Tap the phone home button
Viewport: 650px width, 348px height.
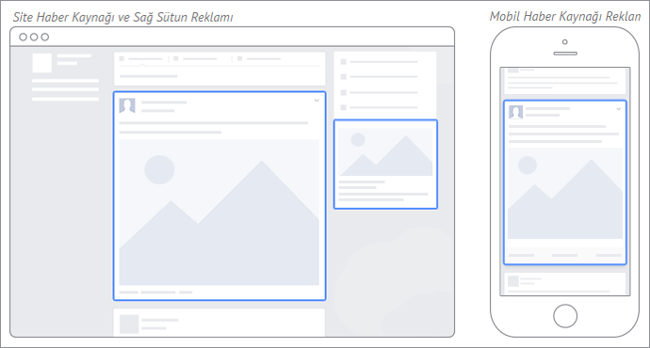pos(565,316)
